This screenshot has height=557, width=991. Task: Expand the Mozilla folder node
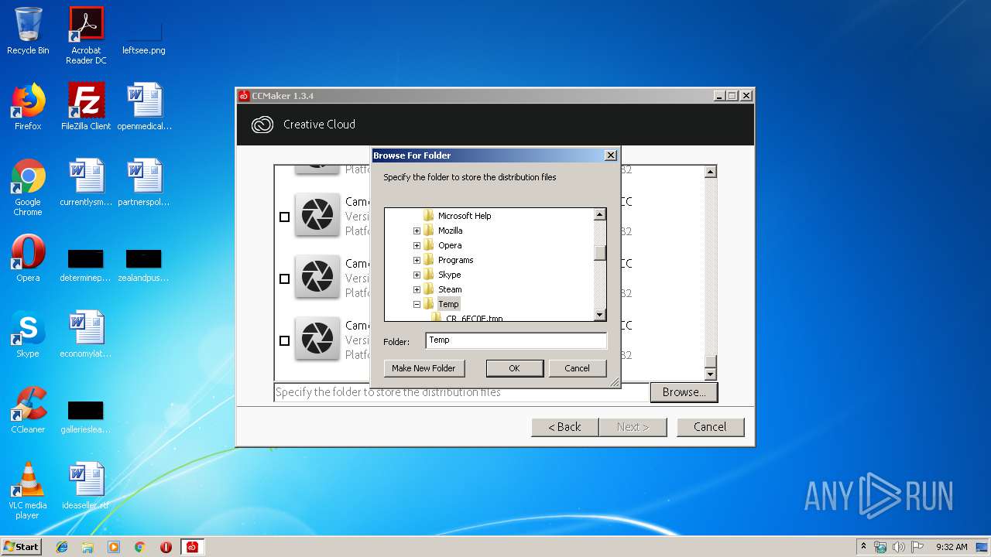pyautogui.click(x=417, y=231)
